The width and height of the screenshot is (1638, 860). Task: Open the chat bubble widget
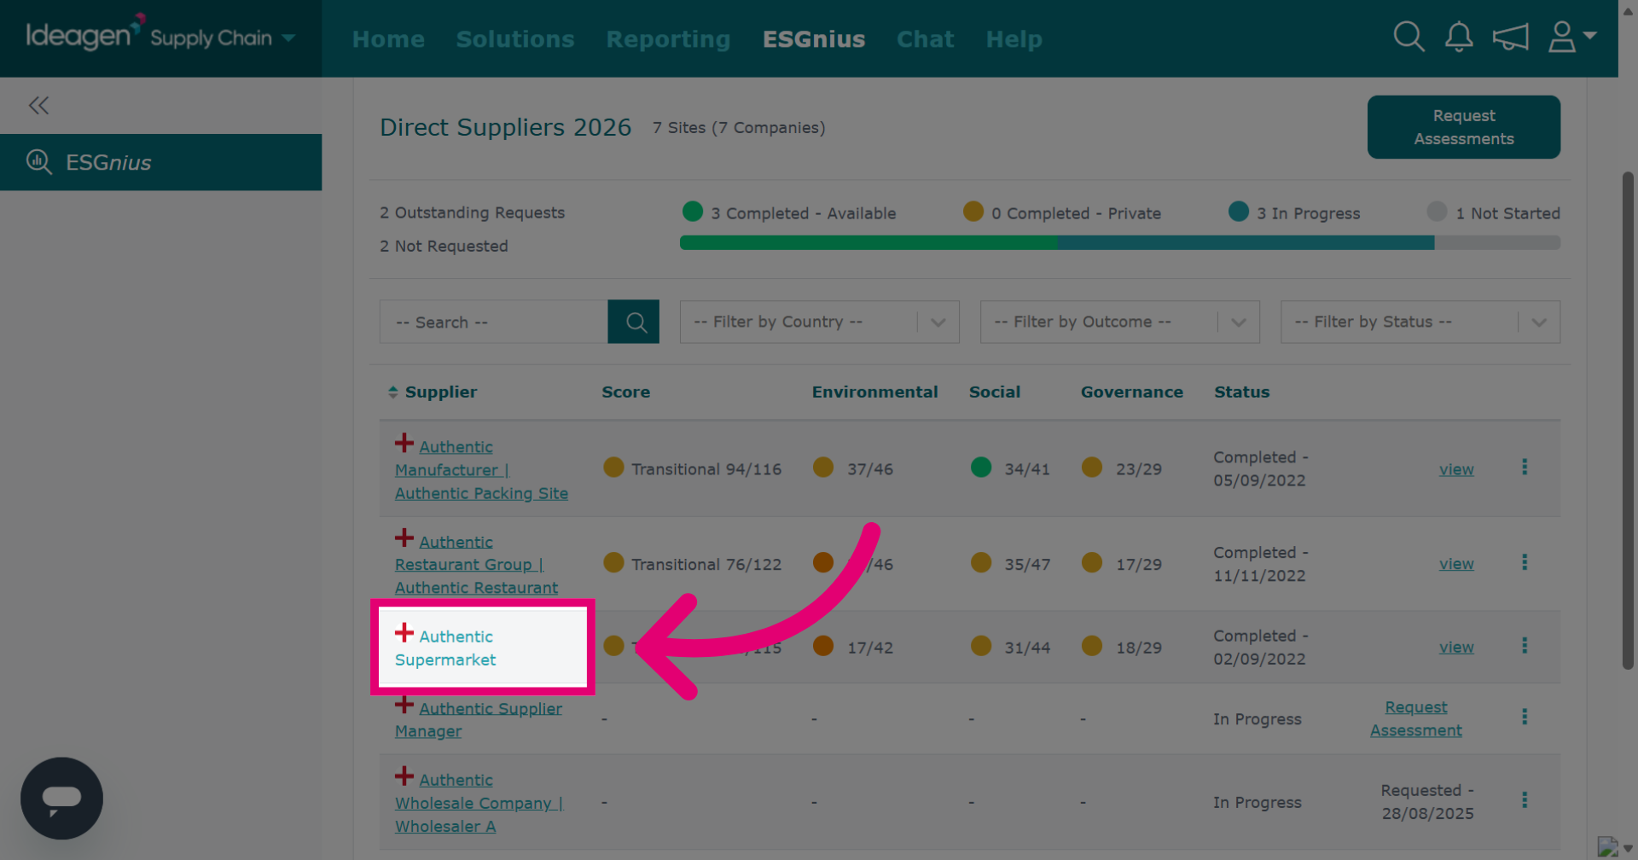coord(61,799)
